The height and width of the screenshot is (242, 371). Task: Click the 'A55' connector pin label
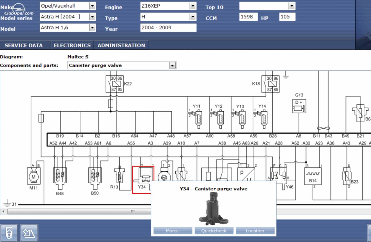131,143
